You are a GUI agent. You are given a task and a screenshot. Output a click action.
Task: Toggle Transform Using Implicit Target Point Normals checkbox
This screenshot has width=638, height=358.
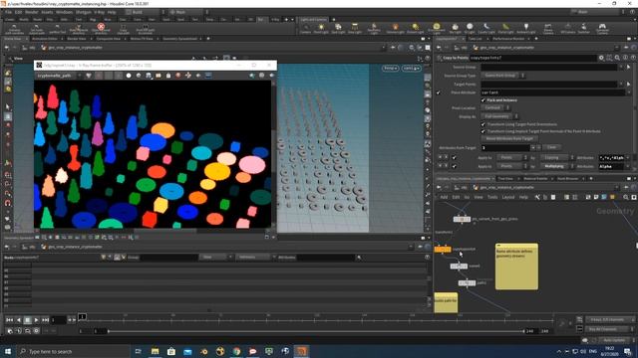point(483,131)
